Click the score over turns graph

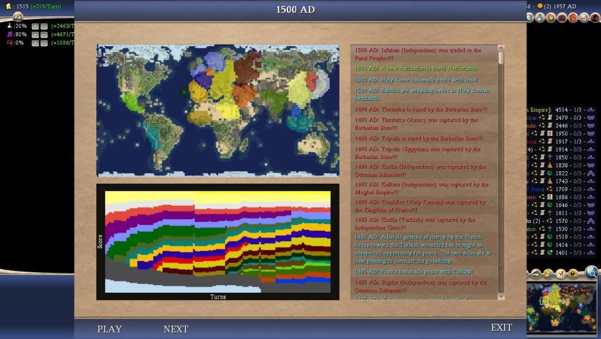click(218, 242)
